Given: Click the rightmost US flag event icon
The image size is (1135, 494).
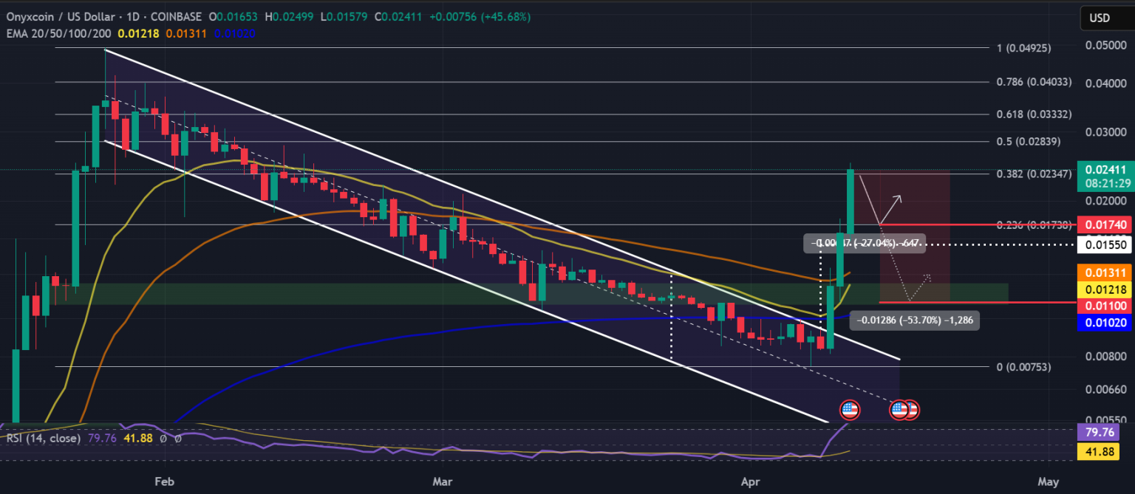Looking at the screenshot, I should coord(910,410).
